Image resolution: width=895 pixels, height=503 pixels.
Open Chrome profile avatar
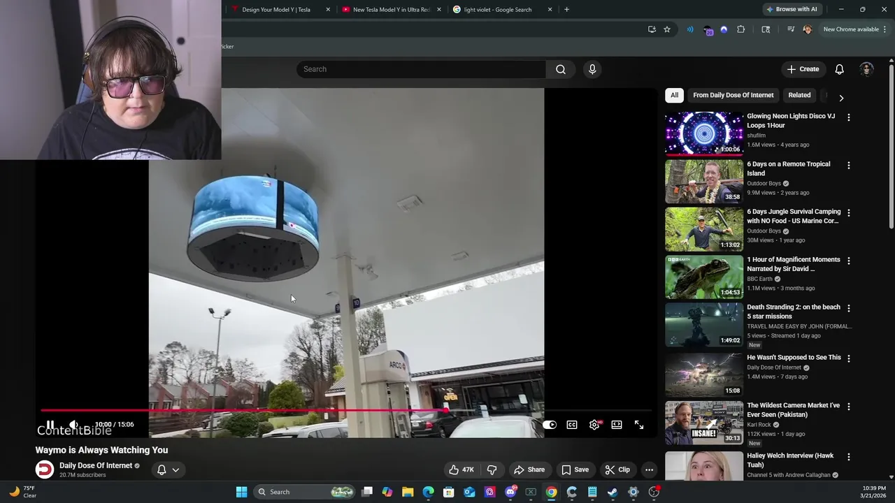[x=808, y=29]
